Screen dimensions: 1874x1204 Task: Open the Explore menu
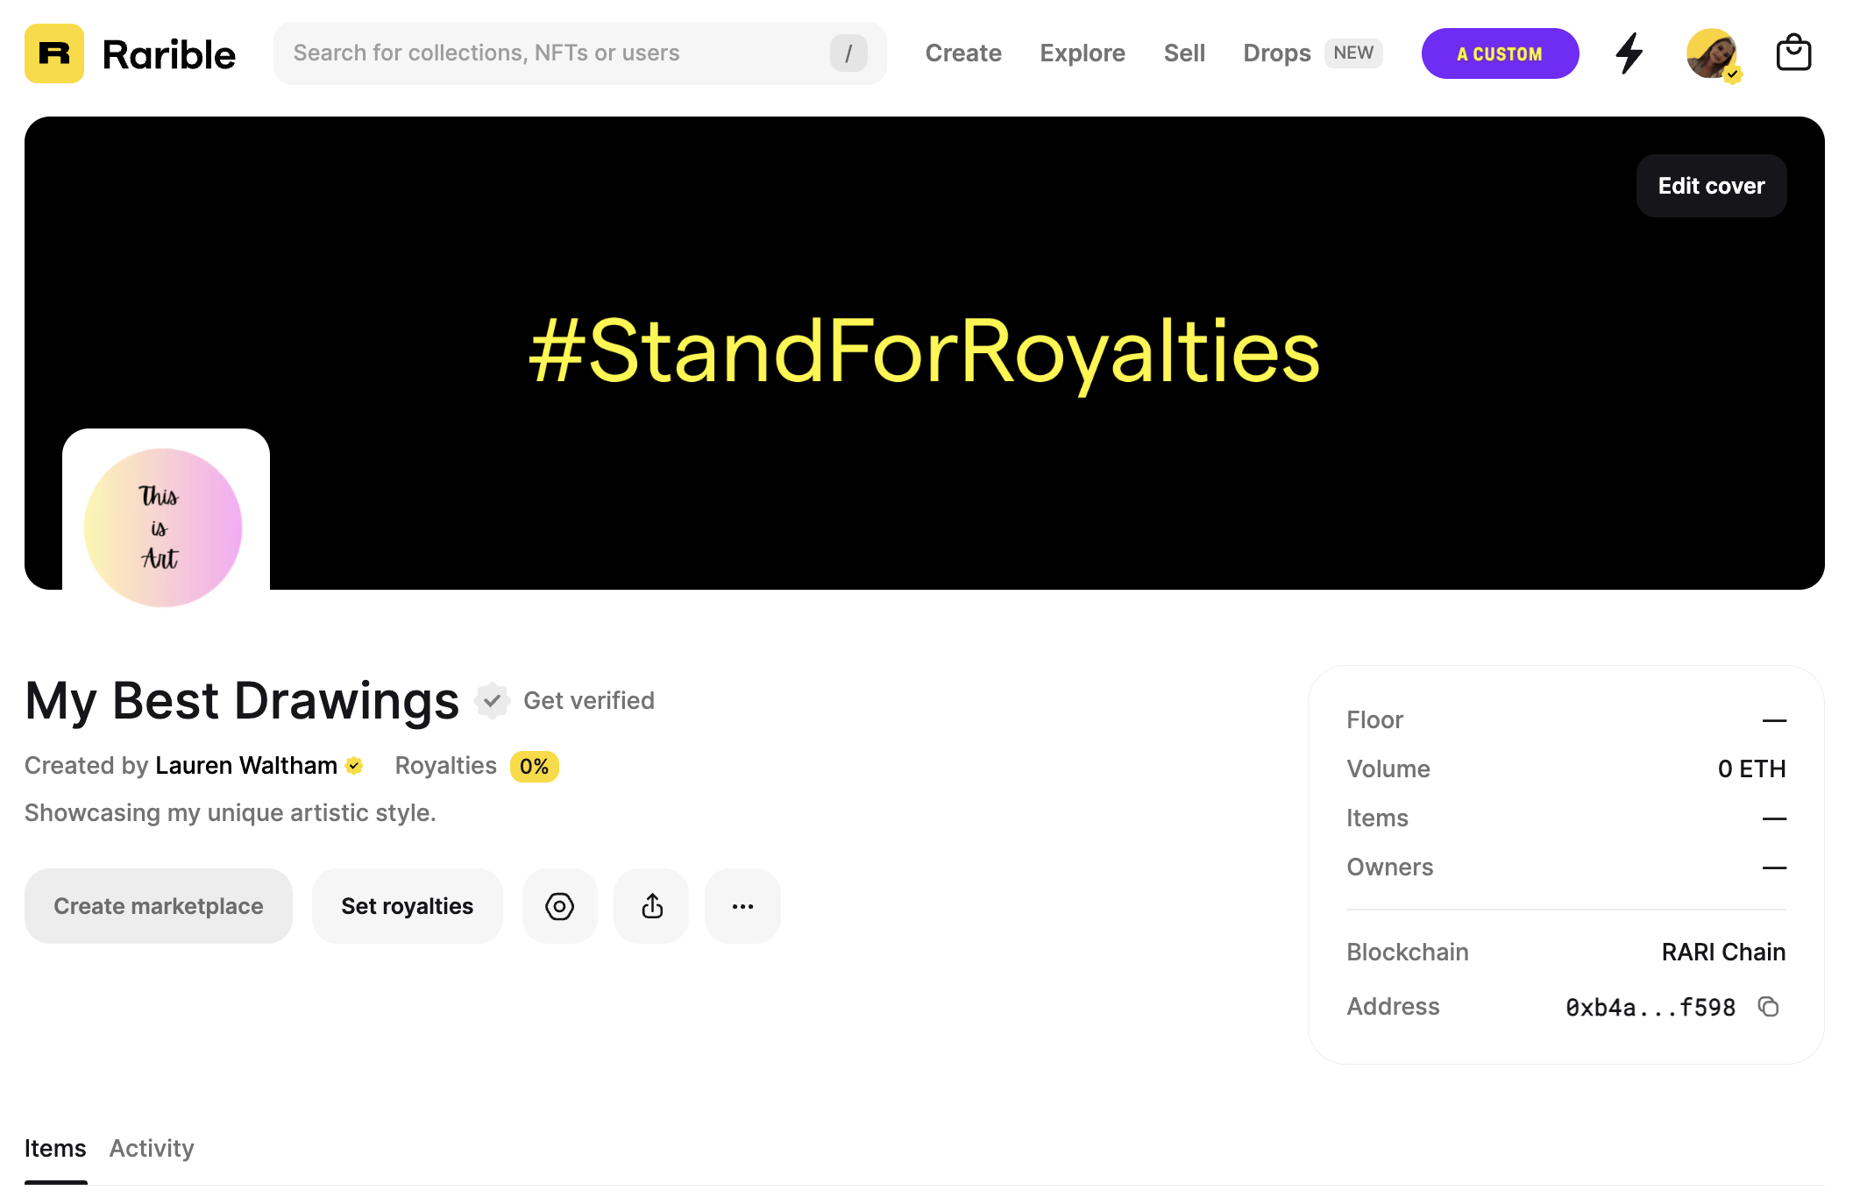(x=1083, y=53)
